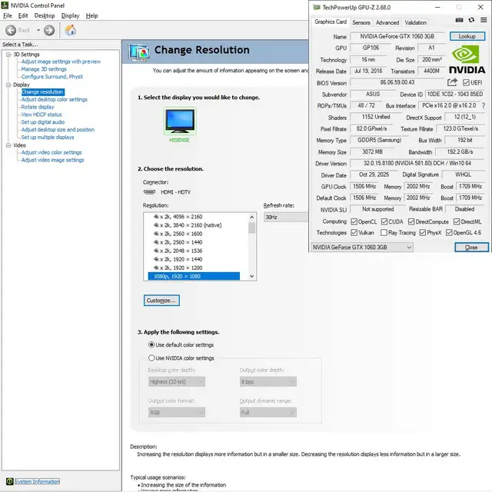Collapse the Video tree node
This screenshot has height=492, width=492.
[x=8, y=145]
